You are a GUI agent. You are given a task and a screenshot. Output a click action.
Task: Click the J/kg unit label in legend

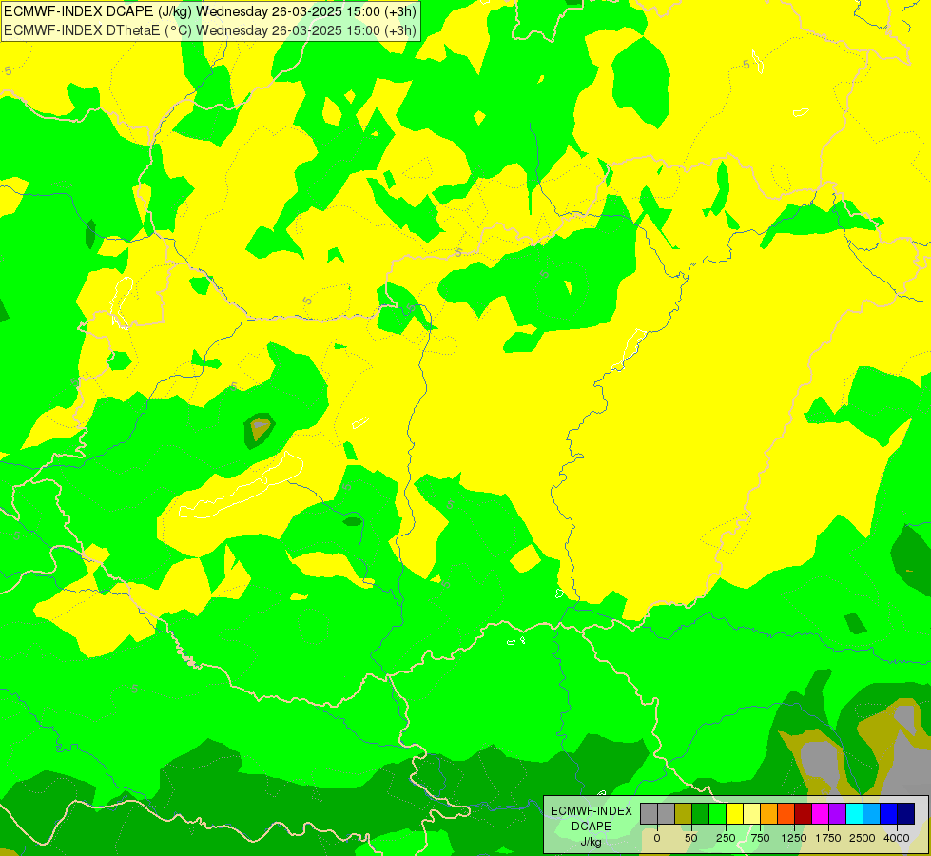[x=592, y=842]
